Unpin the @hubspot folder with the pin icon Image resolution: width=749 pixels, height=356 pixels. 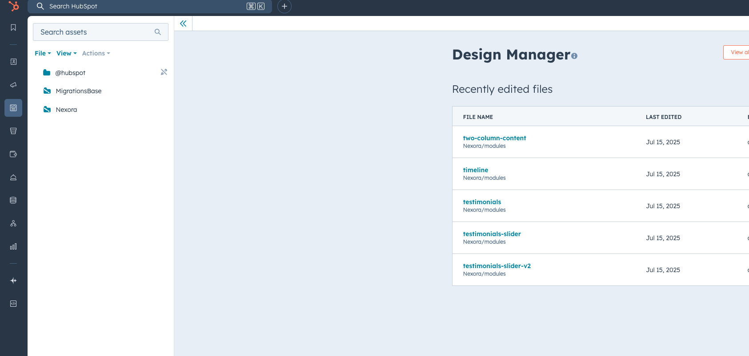coord(164,72)
